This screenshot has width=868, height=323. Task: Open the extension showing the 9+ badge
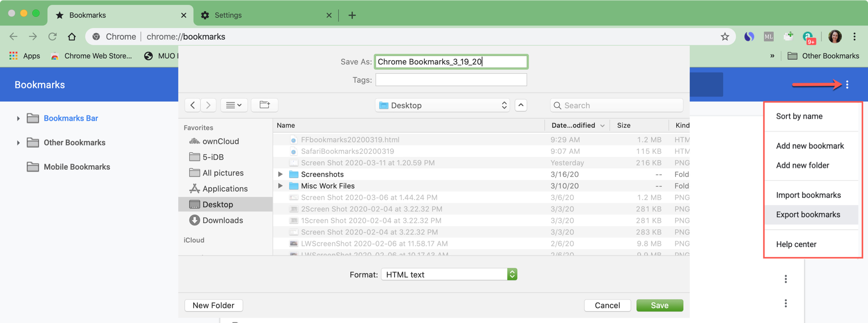click(x=809, y=37)
